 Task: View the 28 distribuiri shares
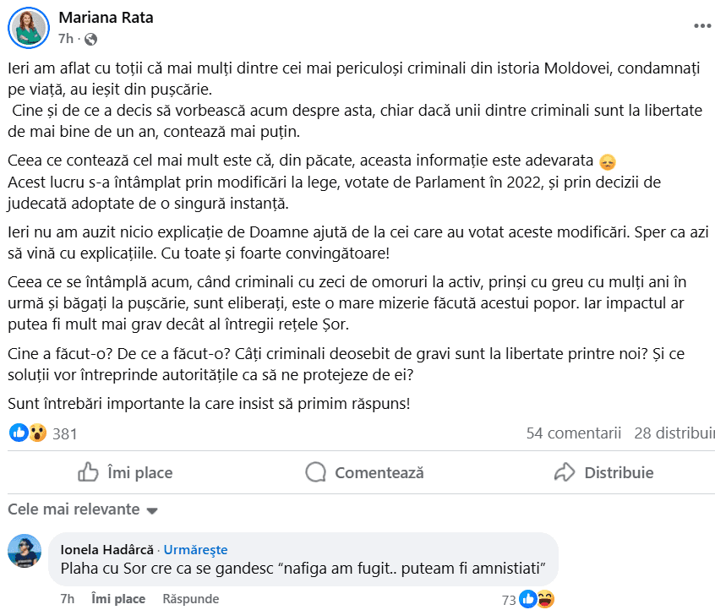(674, 433)
